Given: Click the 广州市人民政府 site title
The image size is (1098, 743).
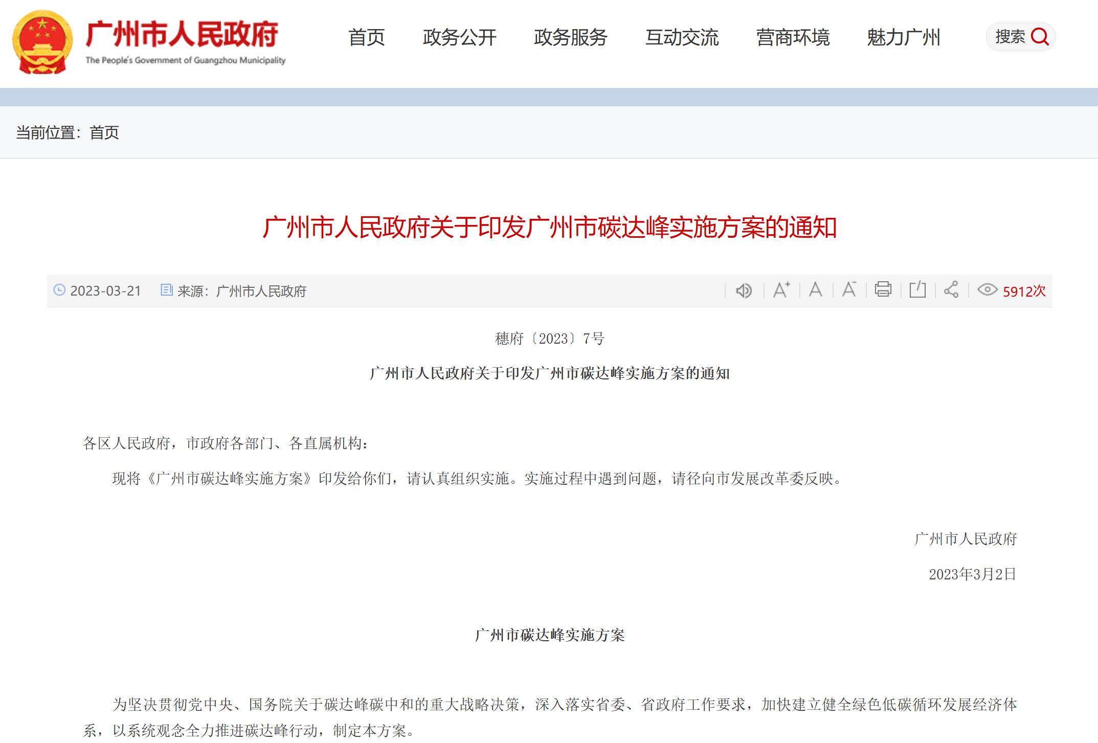Looking at the screenshot, I should point(182,35).
